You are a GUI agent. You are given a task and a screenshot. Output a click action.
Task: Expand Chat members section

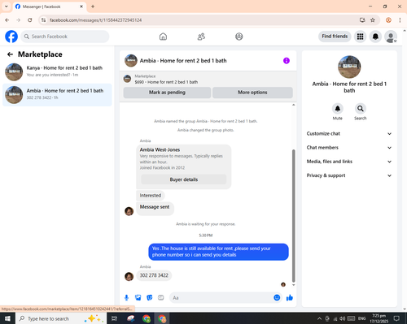point(349,148)
